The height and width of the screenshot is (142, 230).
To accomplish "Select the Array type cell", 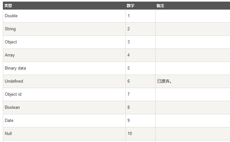I will 64,55.
